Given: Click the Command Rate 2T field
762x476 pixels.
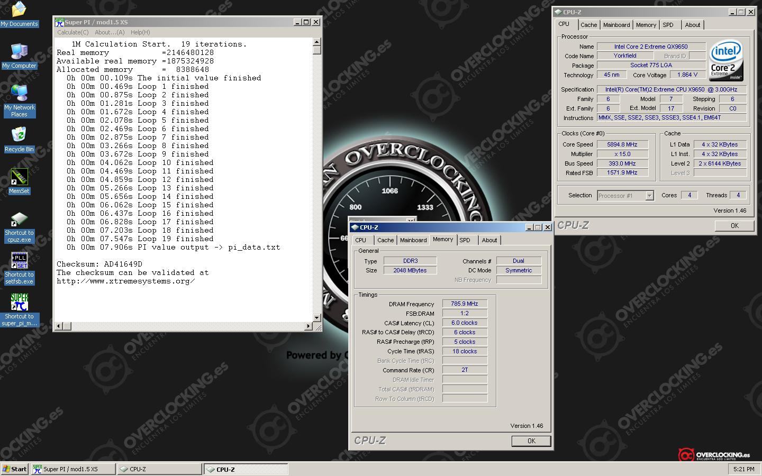Looking at the screenshot, I should (465, 370).
